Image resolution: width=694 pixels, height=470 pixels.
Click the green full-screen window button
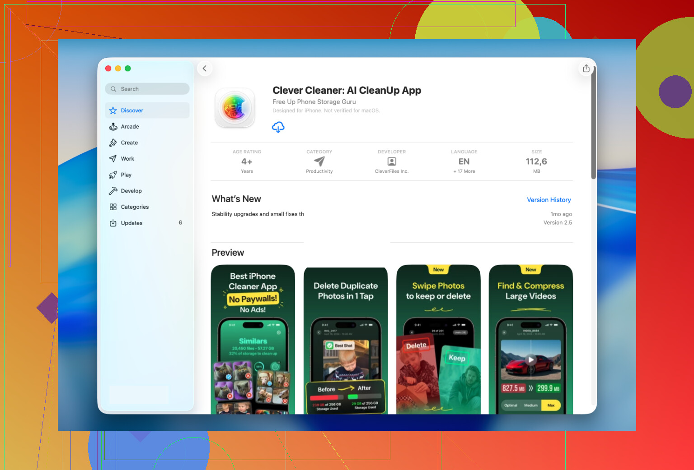128,69
